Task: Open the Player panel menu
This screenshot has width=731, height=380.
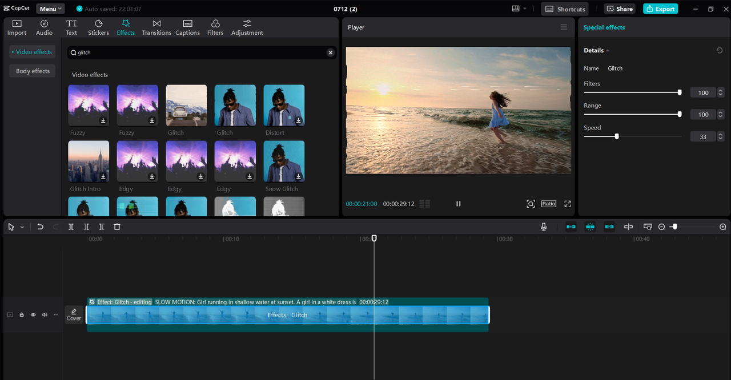Action: (x=564, y=27)
